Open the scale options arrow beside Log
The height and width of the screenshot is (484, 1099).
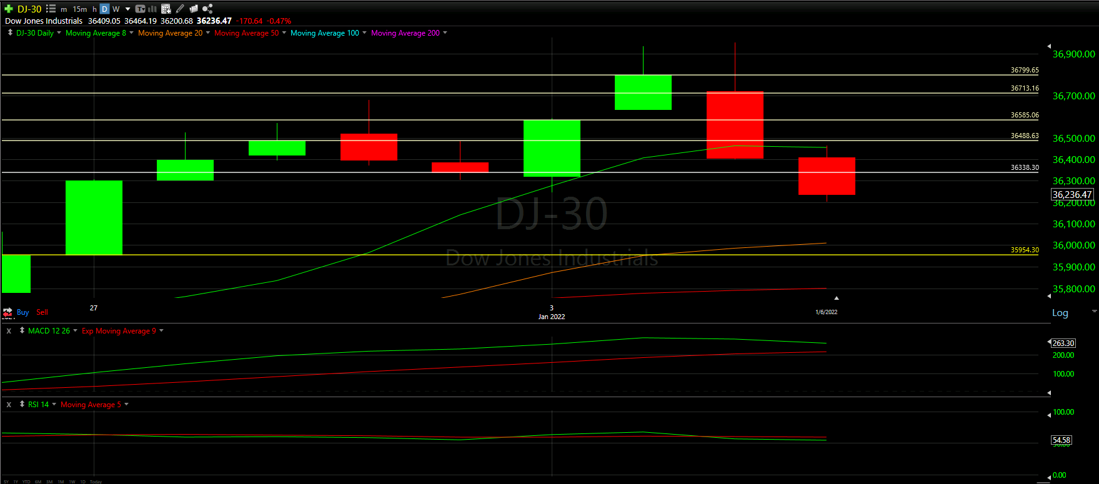point(1094,311)
